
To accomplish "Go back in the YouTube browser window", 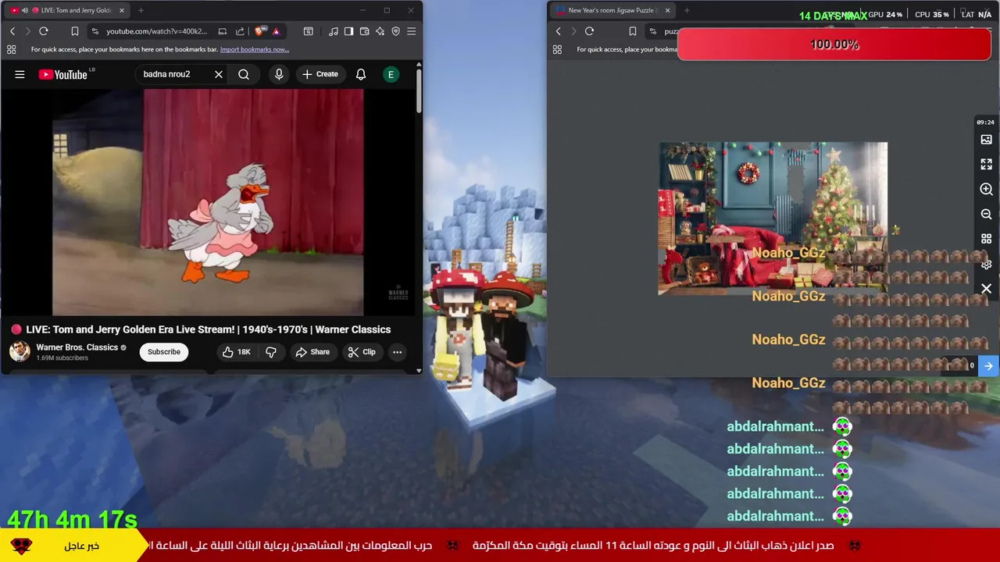I will [12, 31].
